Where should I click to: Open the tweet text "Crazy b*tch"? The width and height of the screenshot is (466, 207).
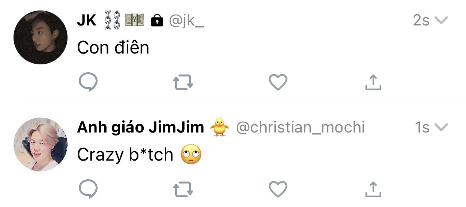tap(125, 154)
